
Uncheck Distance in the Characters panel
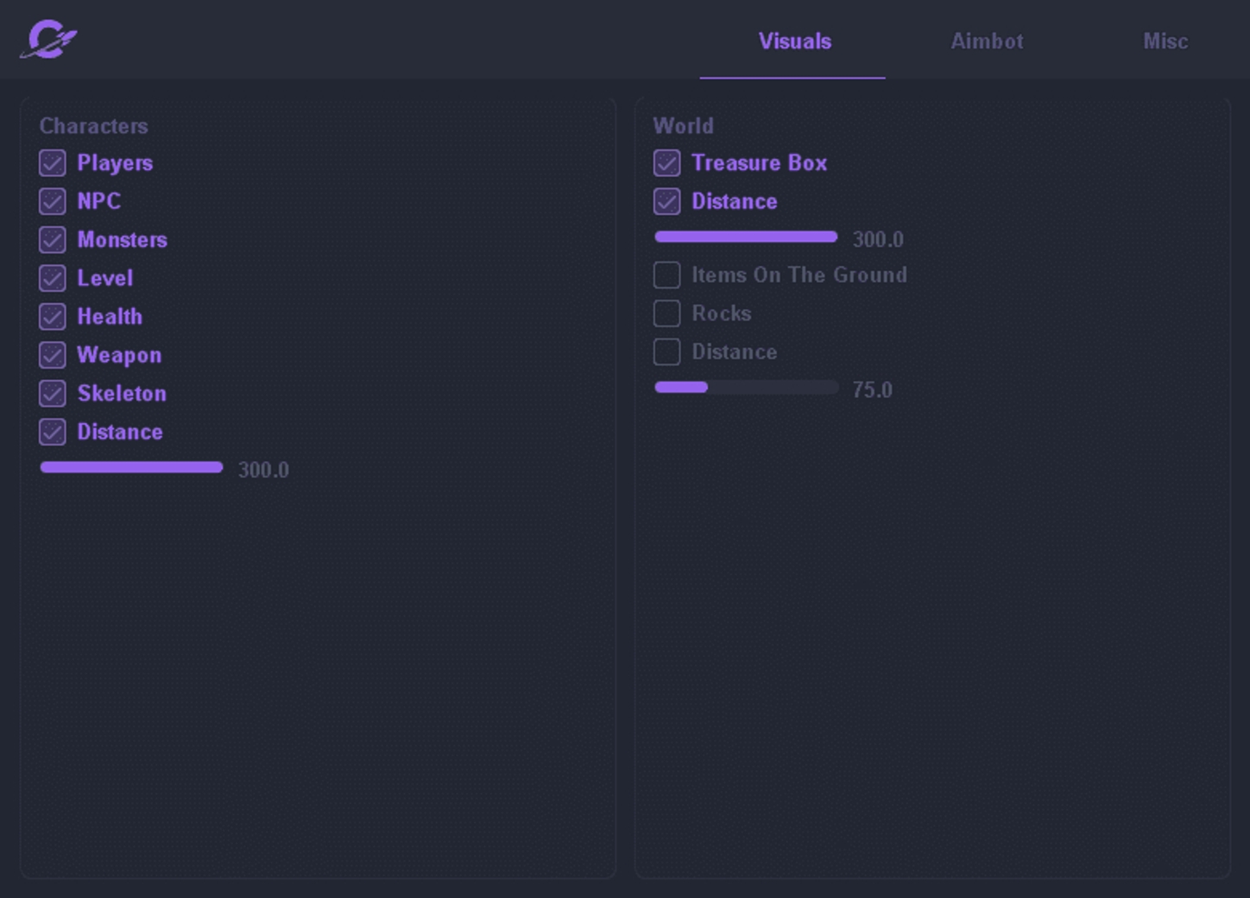(53, 432)
